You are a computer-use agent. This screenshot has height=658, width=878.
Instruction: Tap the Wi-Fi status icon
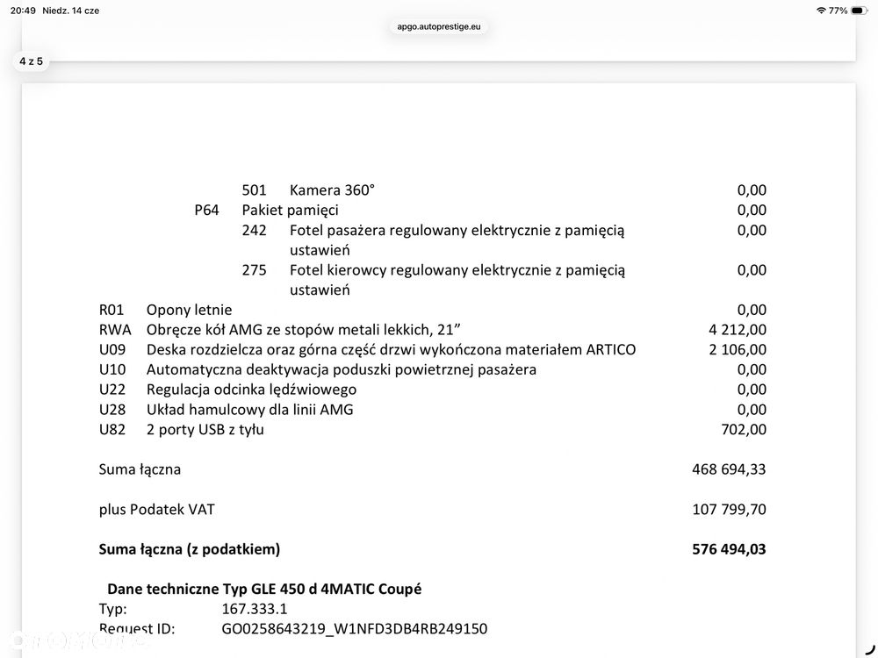coord(821,11)
